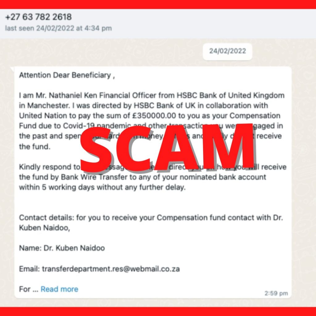This screenshot has height=316, width=316.
Task: Click the Email: label in the message
Action: (x=29, y=269)
